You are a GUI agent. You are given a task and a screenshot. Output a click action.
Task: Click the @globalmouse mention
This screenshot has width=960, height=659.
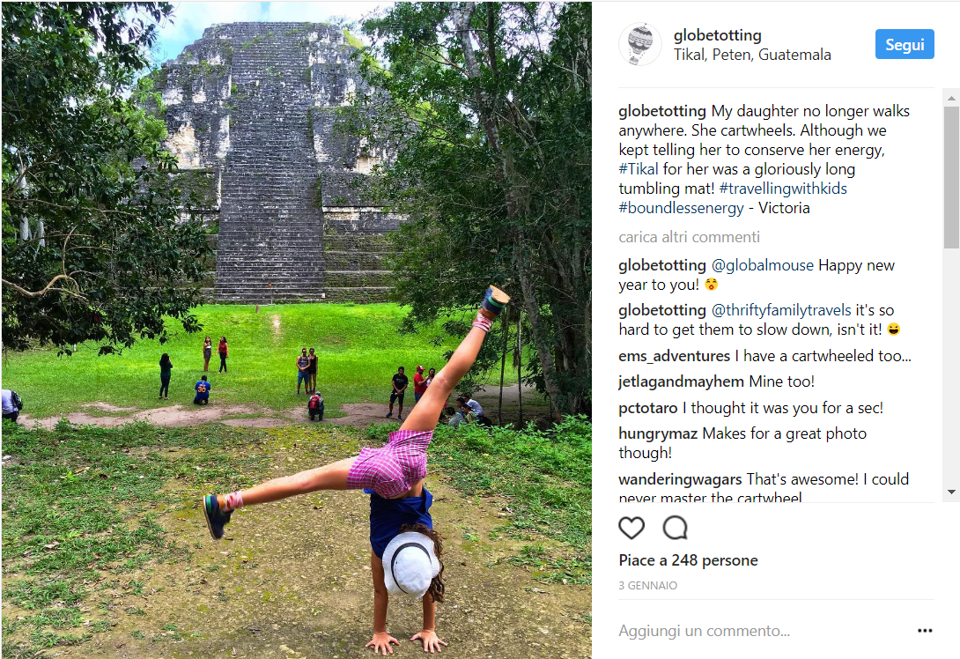(x=763, y=265)
